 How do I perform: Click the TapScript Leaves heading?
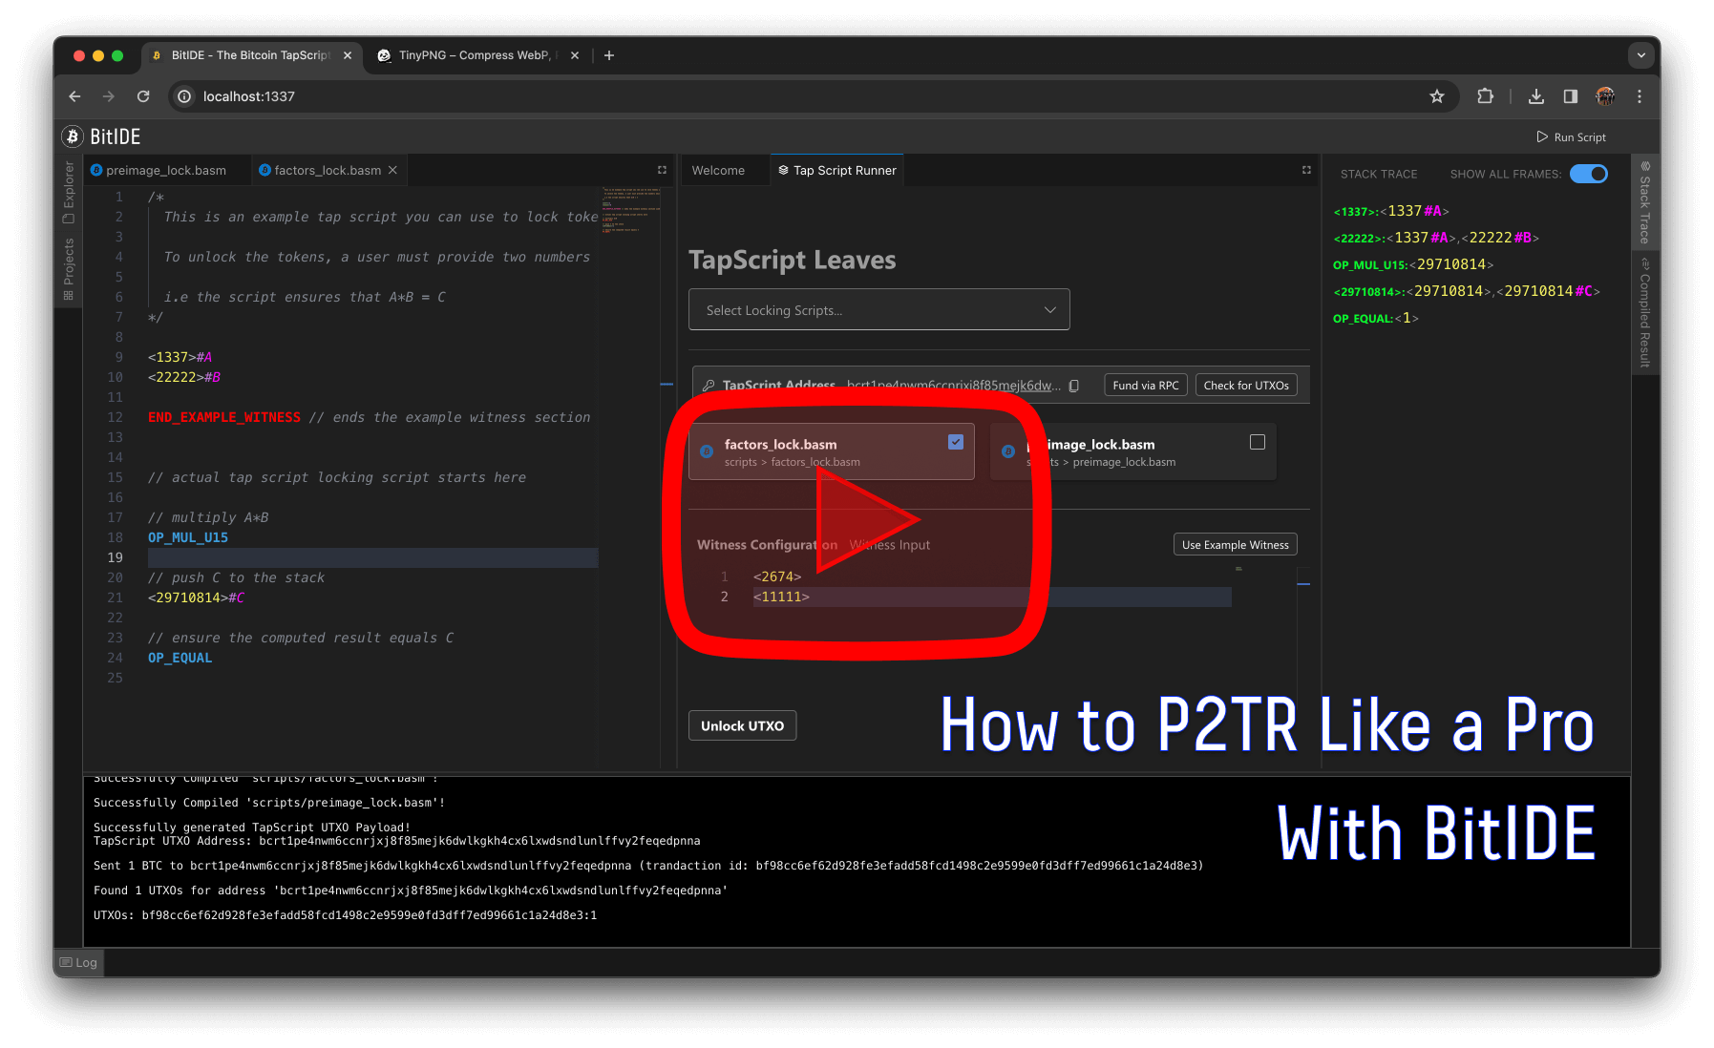[792, 260]
